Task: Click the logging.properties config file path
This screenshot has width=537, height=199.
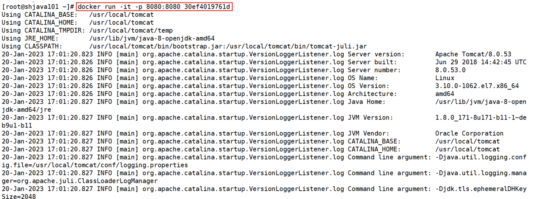Action: click(94, 165)
